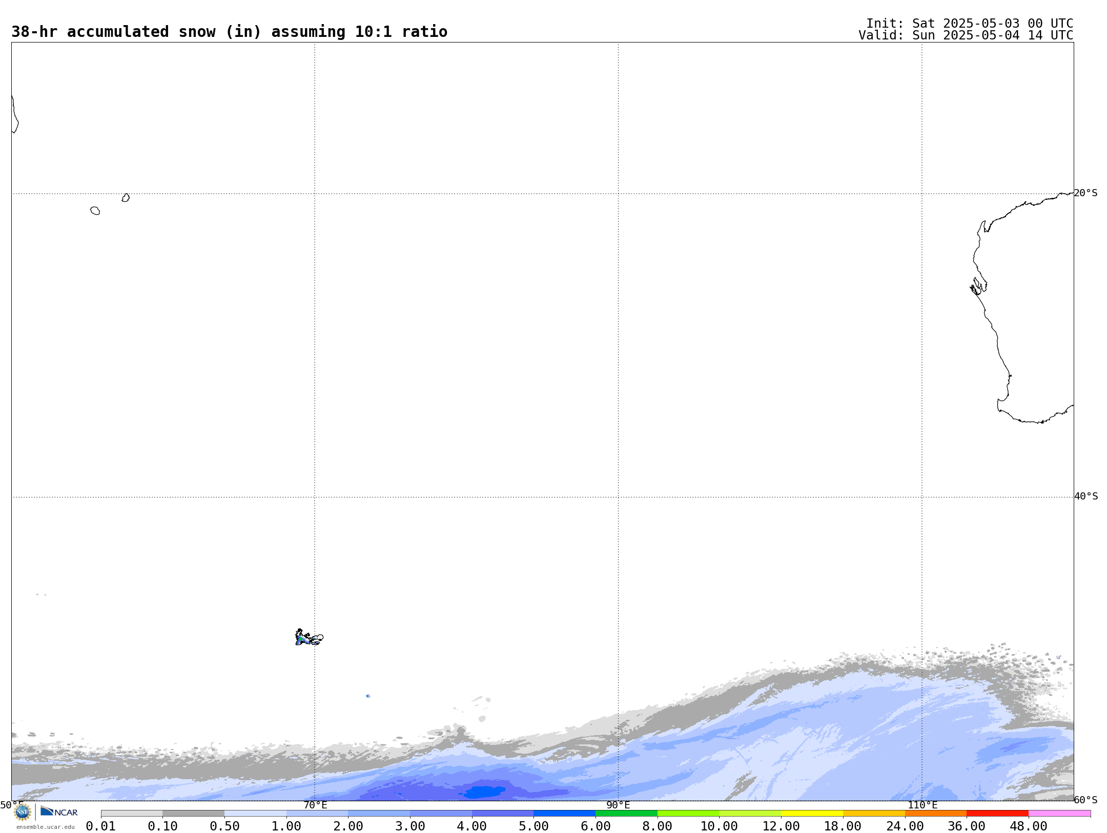This screenshot has height=833, width=1107.
Task: Click the 4.00–5.00 violet-blue legend swatch
Action: pyautogui.click(x=503, y=814)
